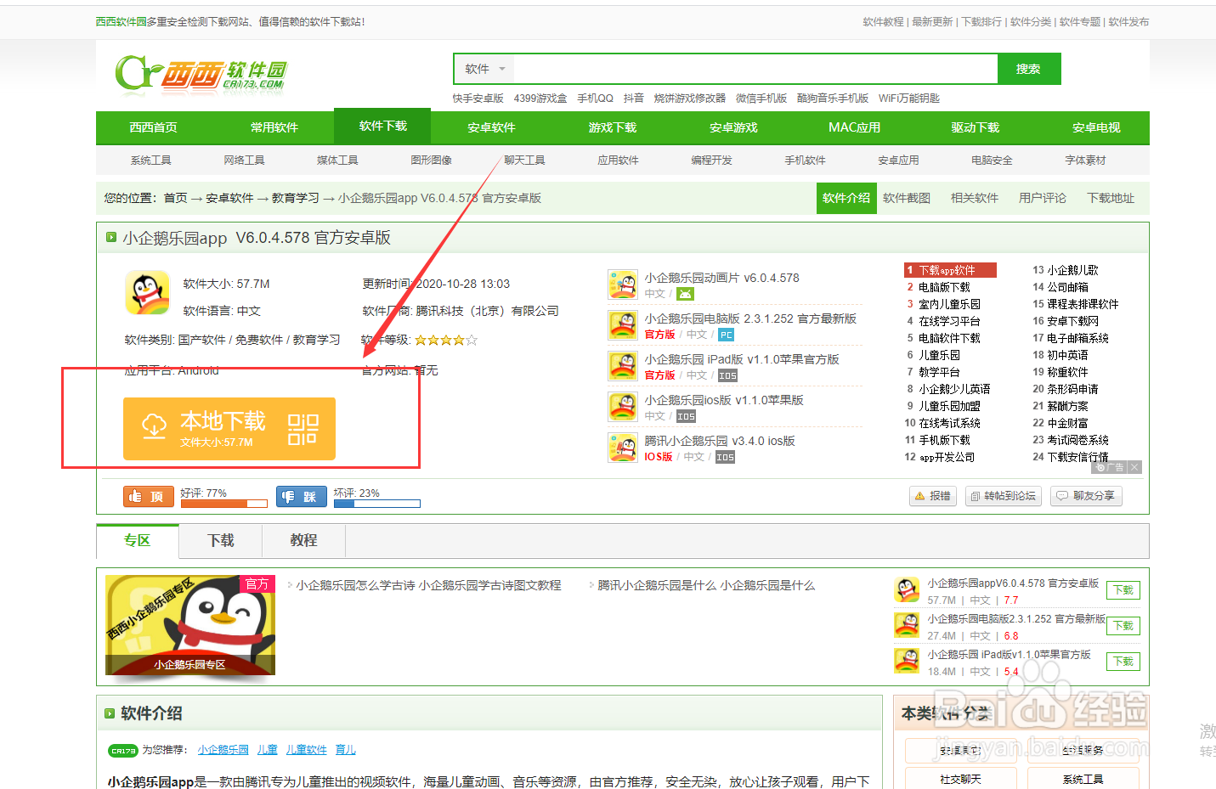Open top link 软件教程
The image size is (1216, 789).
883,22
